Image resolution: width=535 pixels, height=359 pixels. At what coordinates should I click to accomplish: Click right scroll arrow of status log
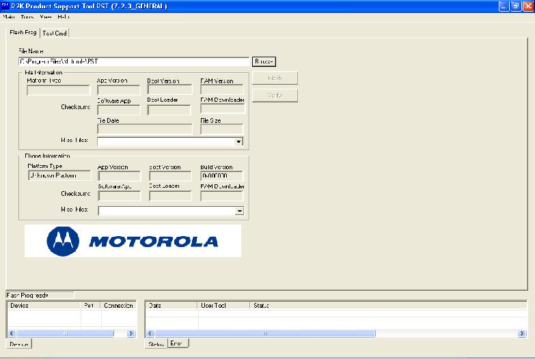[522, 334]
